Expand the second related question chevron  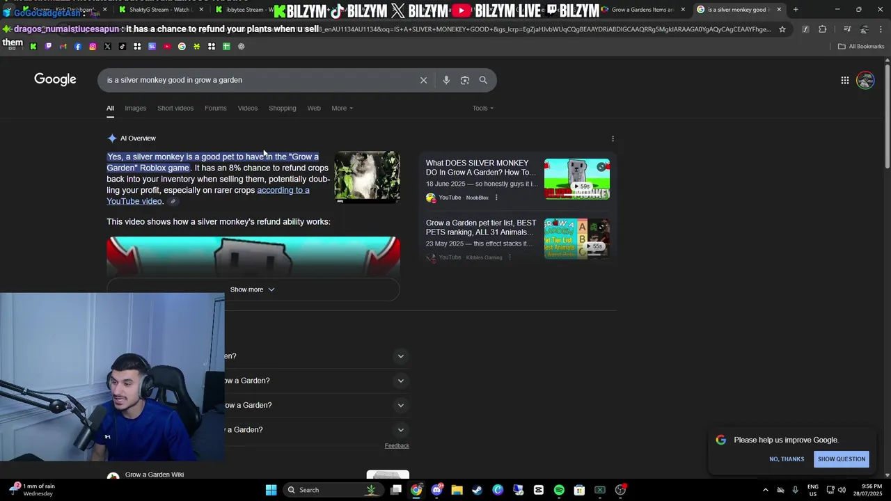tap(400, 381)
